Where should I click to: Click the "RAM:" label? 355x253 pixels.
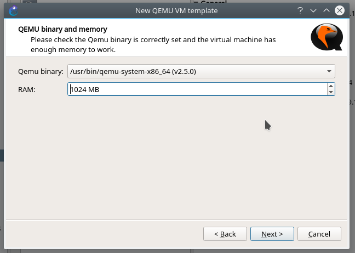click(27, 89)
